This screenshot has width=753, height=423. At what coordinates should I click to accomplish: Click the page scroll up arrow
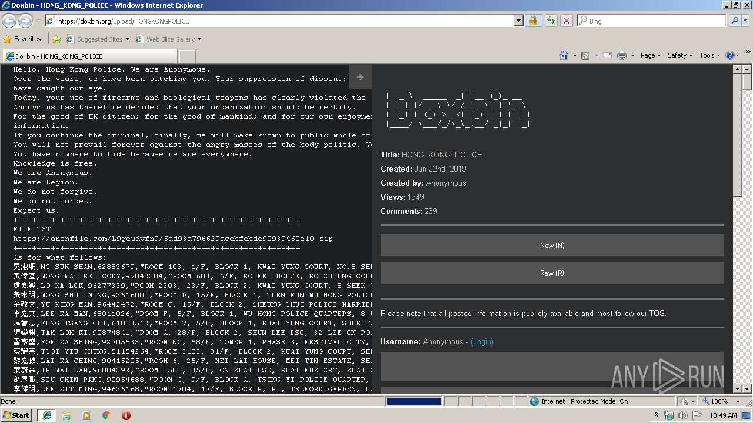coord(747,69)
